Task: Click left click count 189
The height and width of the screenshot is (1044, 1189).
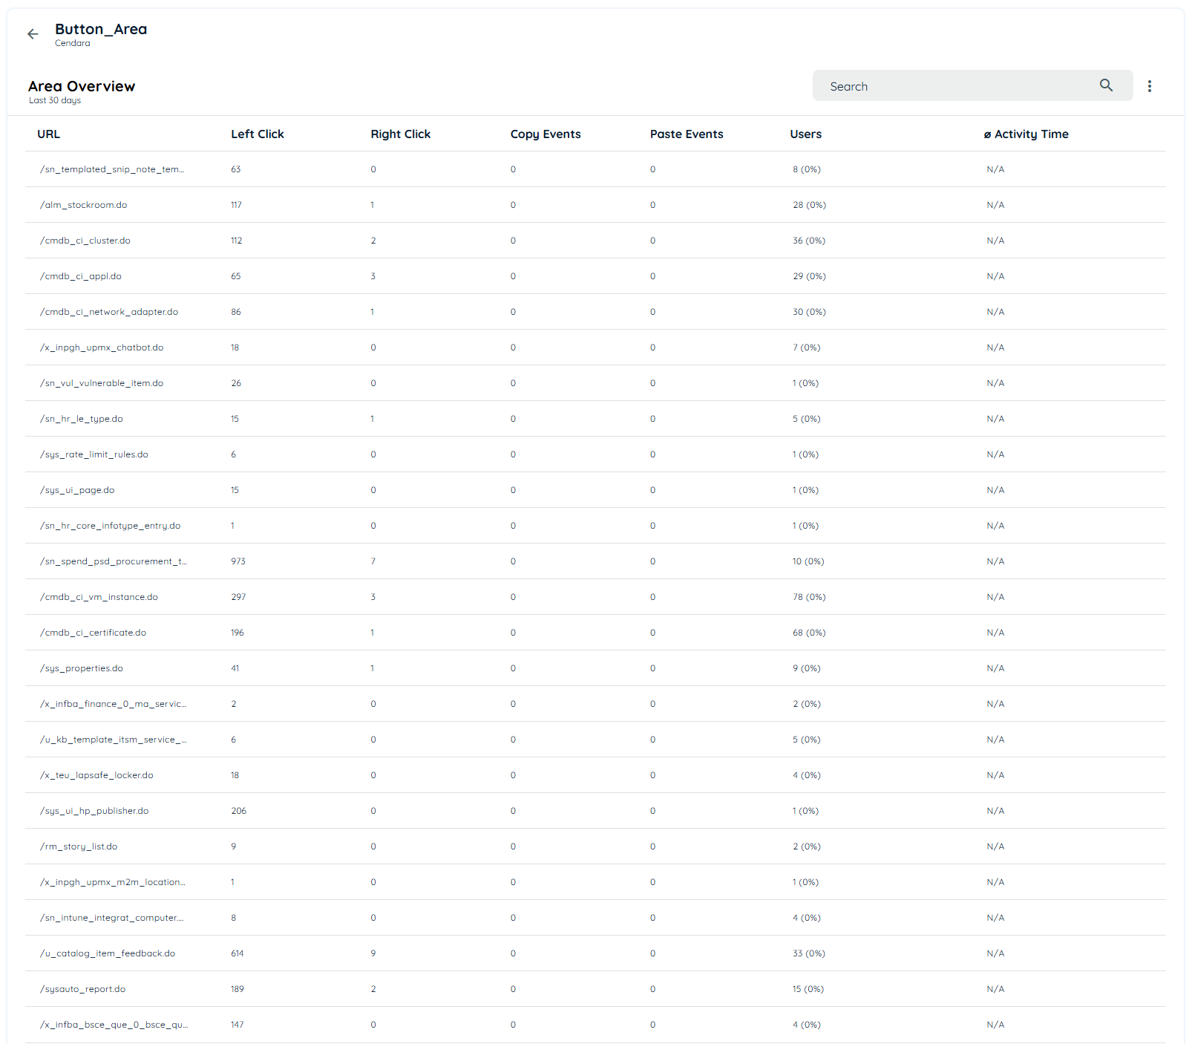Action: point(238,989)
